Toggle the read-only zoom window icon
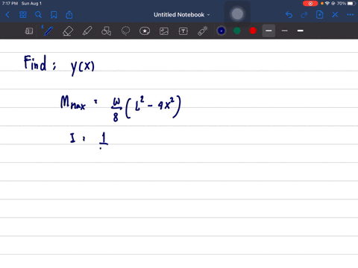Image resolution: width=358 pixels, height=268 pixels. click(x=29, y=31)
